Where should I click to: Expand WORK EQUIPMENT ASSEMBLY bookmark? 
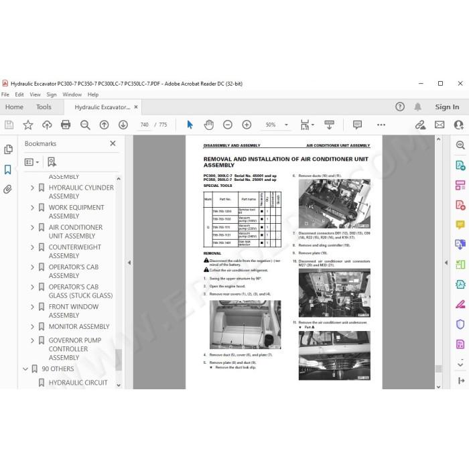(x=32, y=208)
